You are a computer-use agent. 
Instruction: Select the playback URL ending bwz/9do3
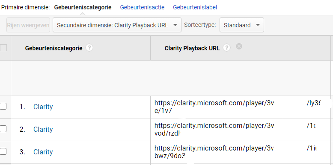(x=235, y=152)
